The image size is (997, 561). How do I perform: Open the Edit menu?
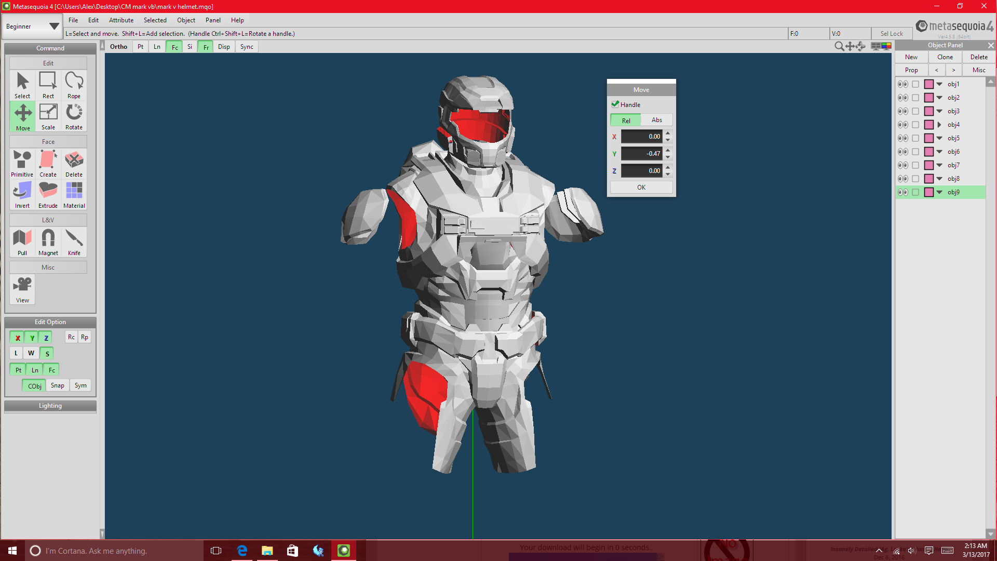[93, 20]
